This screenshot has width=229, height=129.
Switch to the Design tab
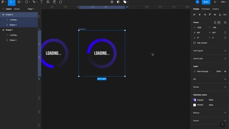[196, 9]
